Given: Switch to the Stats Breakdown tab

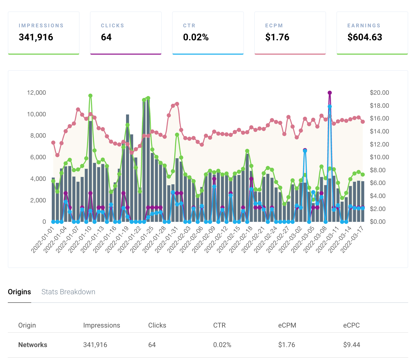Looking at the screenshot, I should tap(68, 292).
